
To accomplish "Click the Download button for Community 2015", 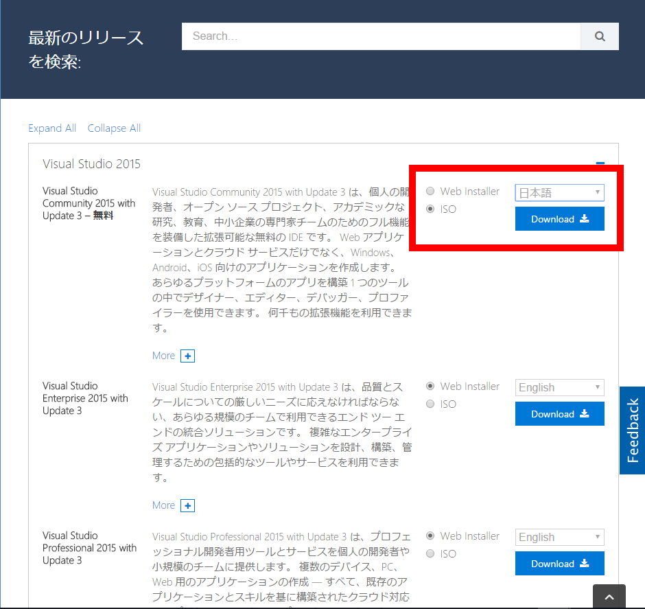I will (559, 218).
